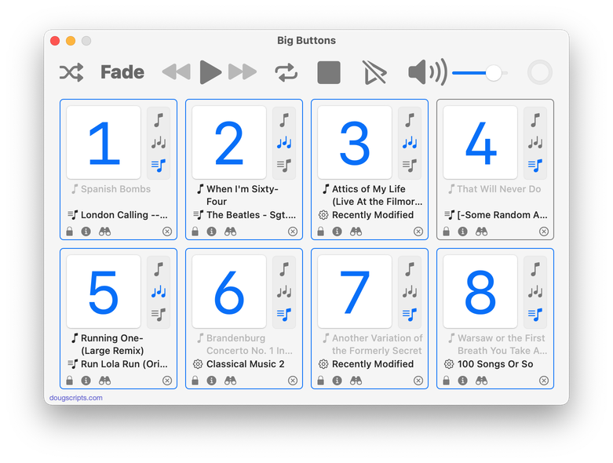Trigger big button number 6
The image size is (613, 463).
pyautogui.click(x=229, y=291)
